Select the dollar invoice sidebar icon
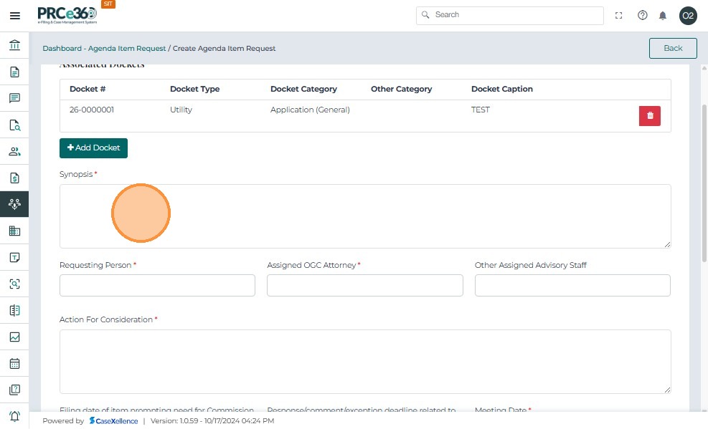Viewport: 708px width, 429px height. pyautogui.click(x=14, y=178)
